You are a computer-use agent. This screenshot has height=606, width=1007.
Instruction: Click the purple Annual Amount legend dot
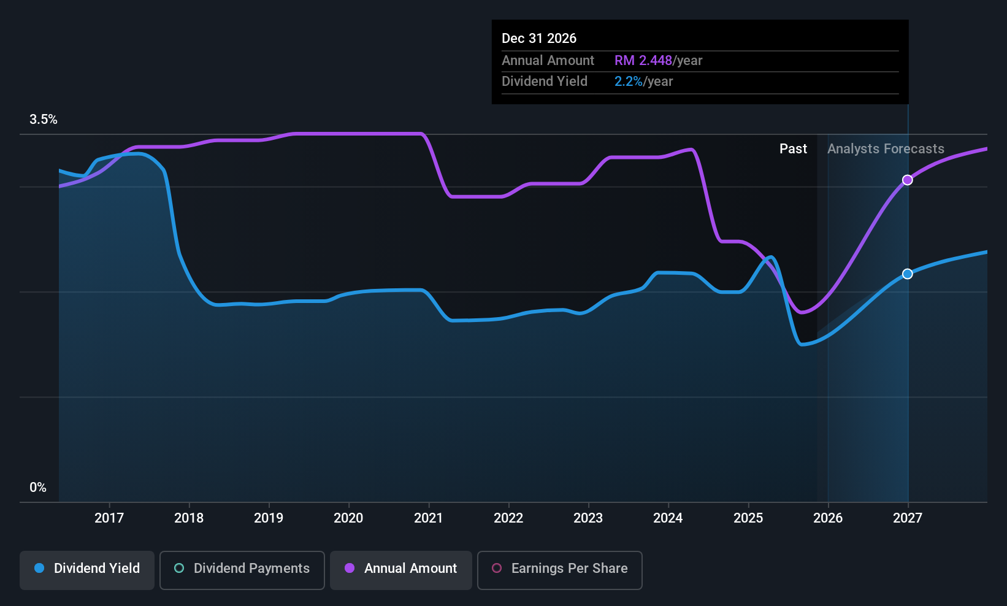[x=350, y=568]
